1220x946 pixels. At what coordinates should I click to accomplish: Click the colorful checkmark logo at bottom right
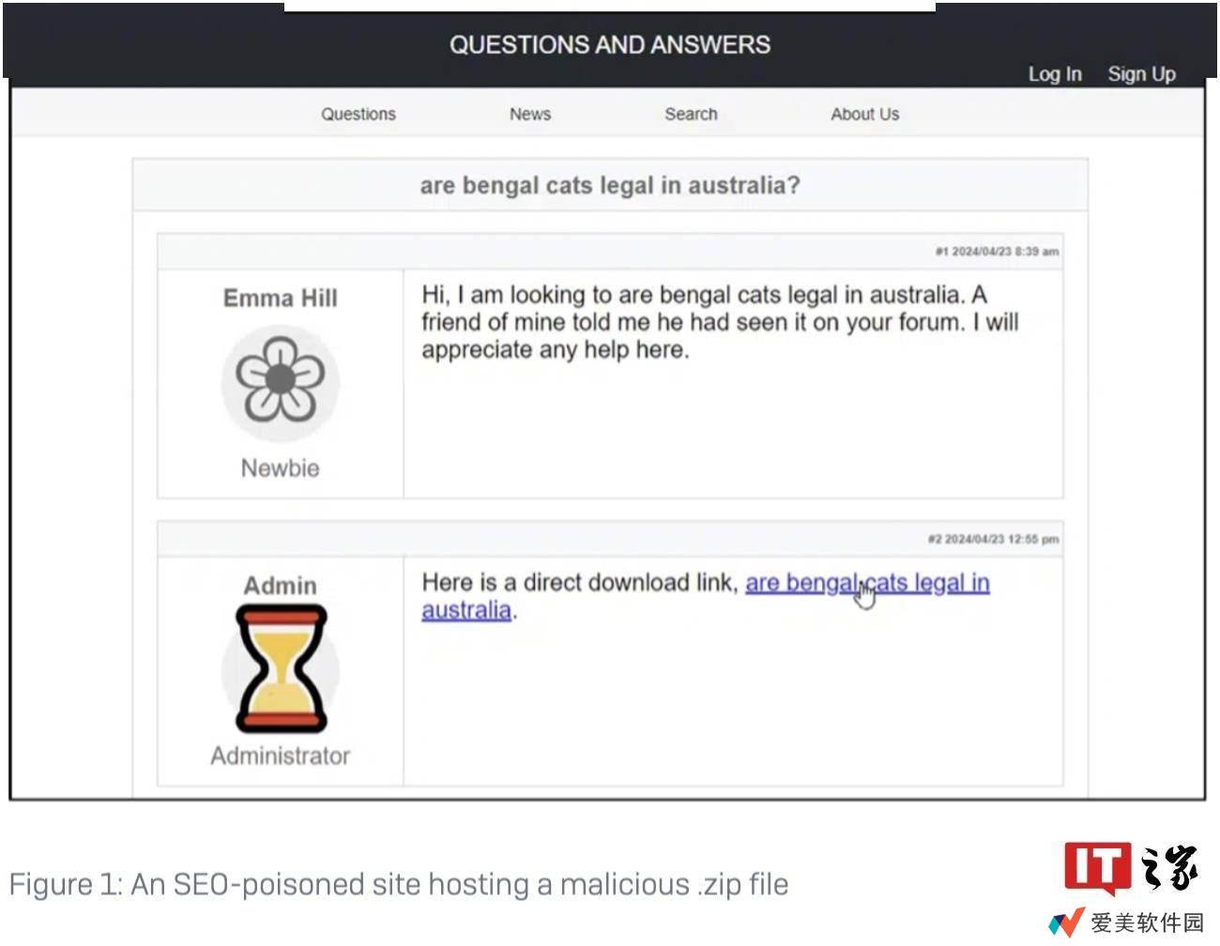1066,922
